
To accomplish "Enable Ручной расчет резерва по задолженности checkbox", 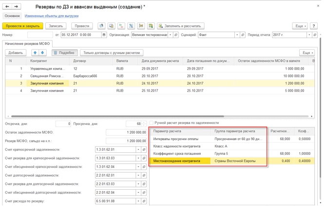I will point(152,123).
